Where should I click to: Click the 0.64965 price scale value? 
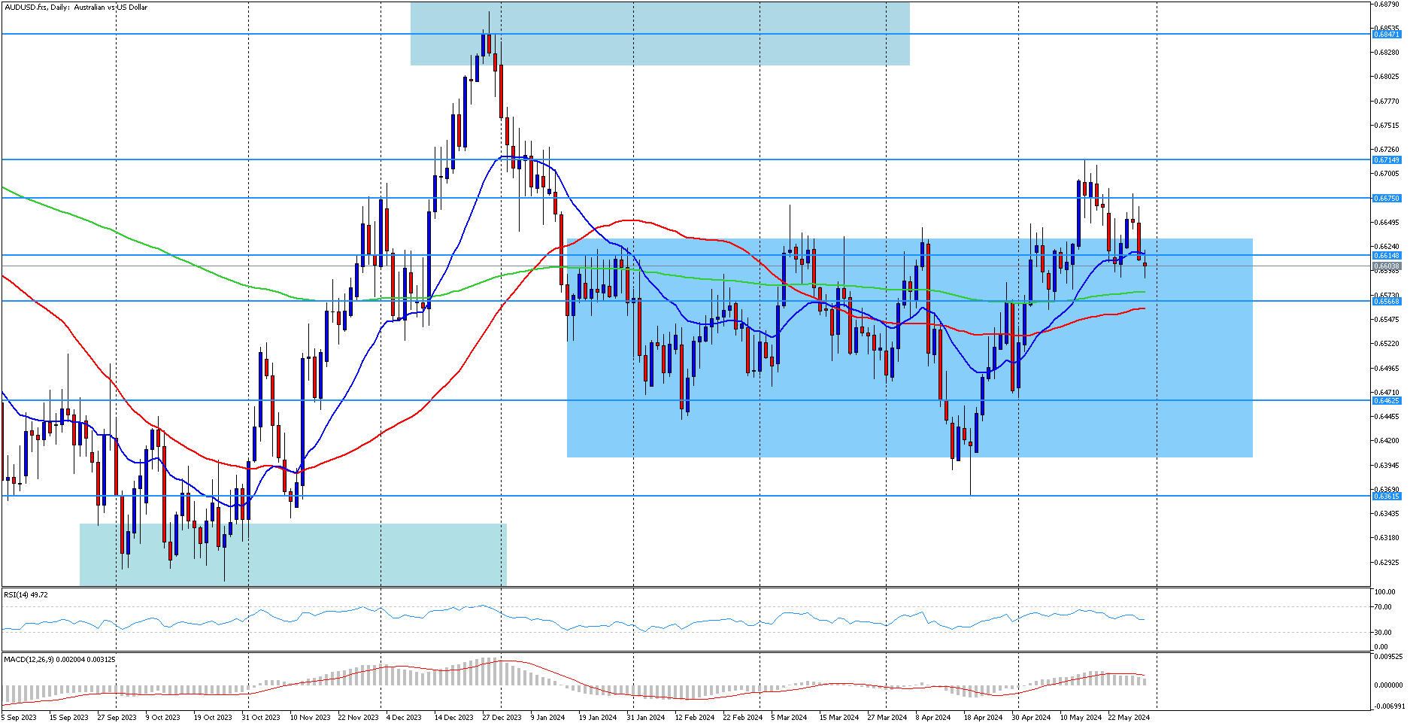[x=1387, y=369]
